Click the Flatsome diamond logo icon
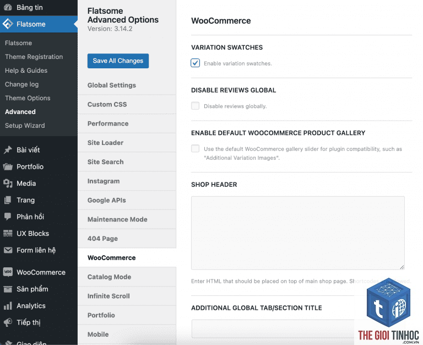Screen dimensions: 423x345 pyautogui.click(x=8, y=24)
